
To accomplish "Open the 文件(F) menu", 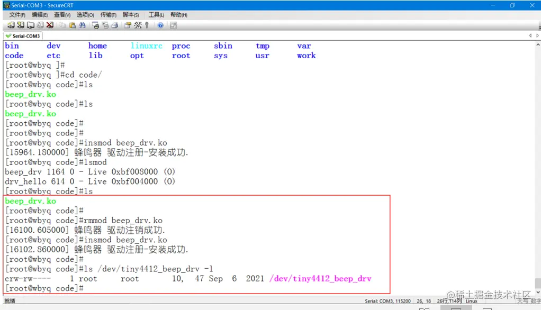I will [x=17, y=15].
